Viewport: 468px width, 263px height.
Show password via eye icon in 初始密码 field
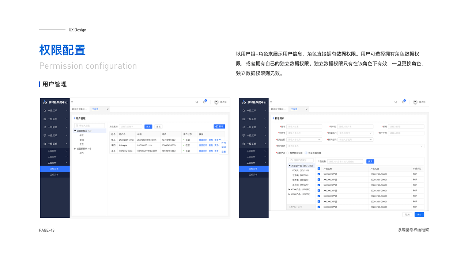pos(319,140)
